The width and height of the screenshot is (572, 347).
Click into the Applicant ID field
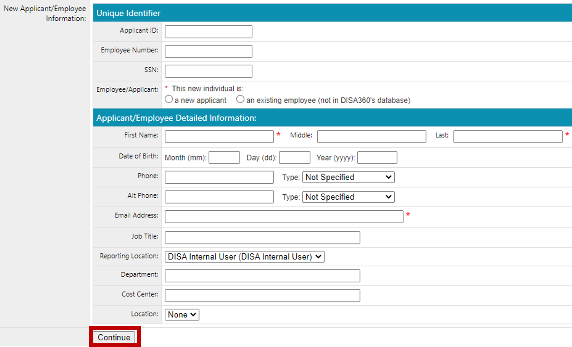pyautogui.click(x=208, y=32)
